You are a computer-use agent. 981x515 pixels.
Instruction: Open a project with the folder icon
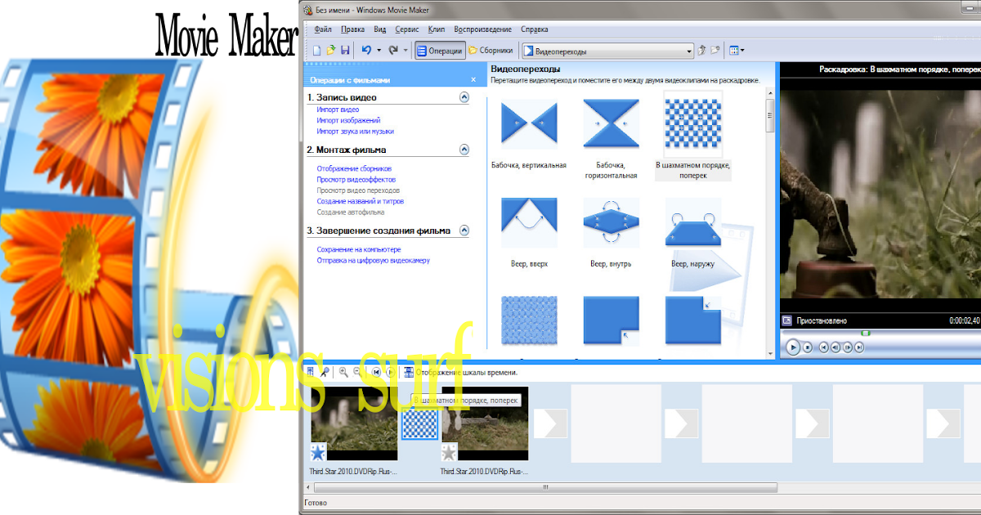pyautogui.click(x=331, y=51)
